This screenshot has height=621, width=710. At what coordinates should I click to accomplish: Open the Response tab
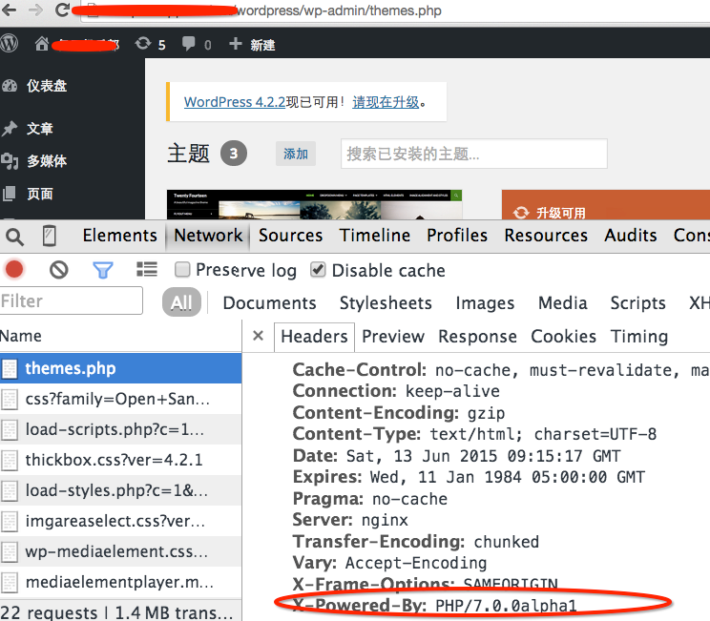click(x=477, y=337)
